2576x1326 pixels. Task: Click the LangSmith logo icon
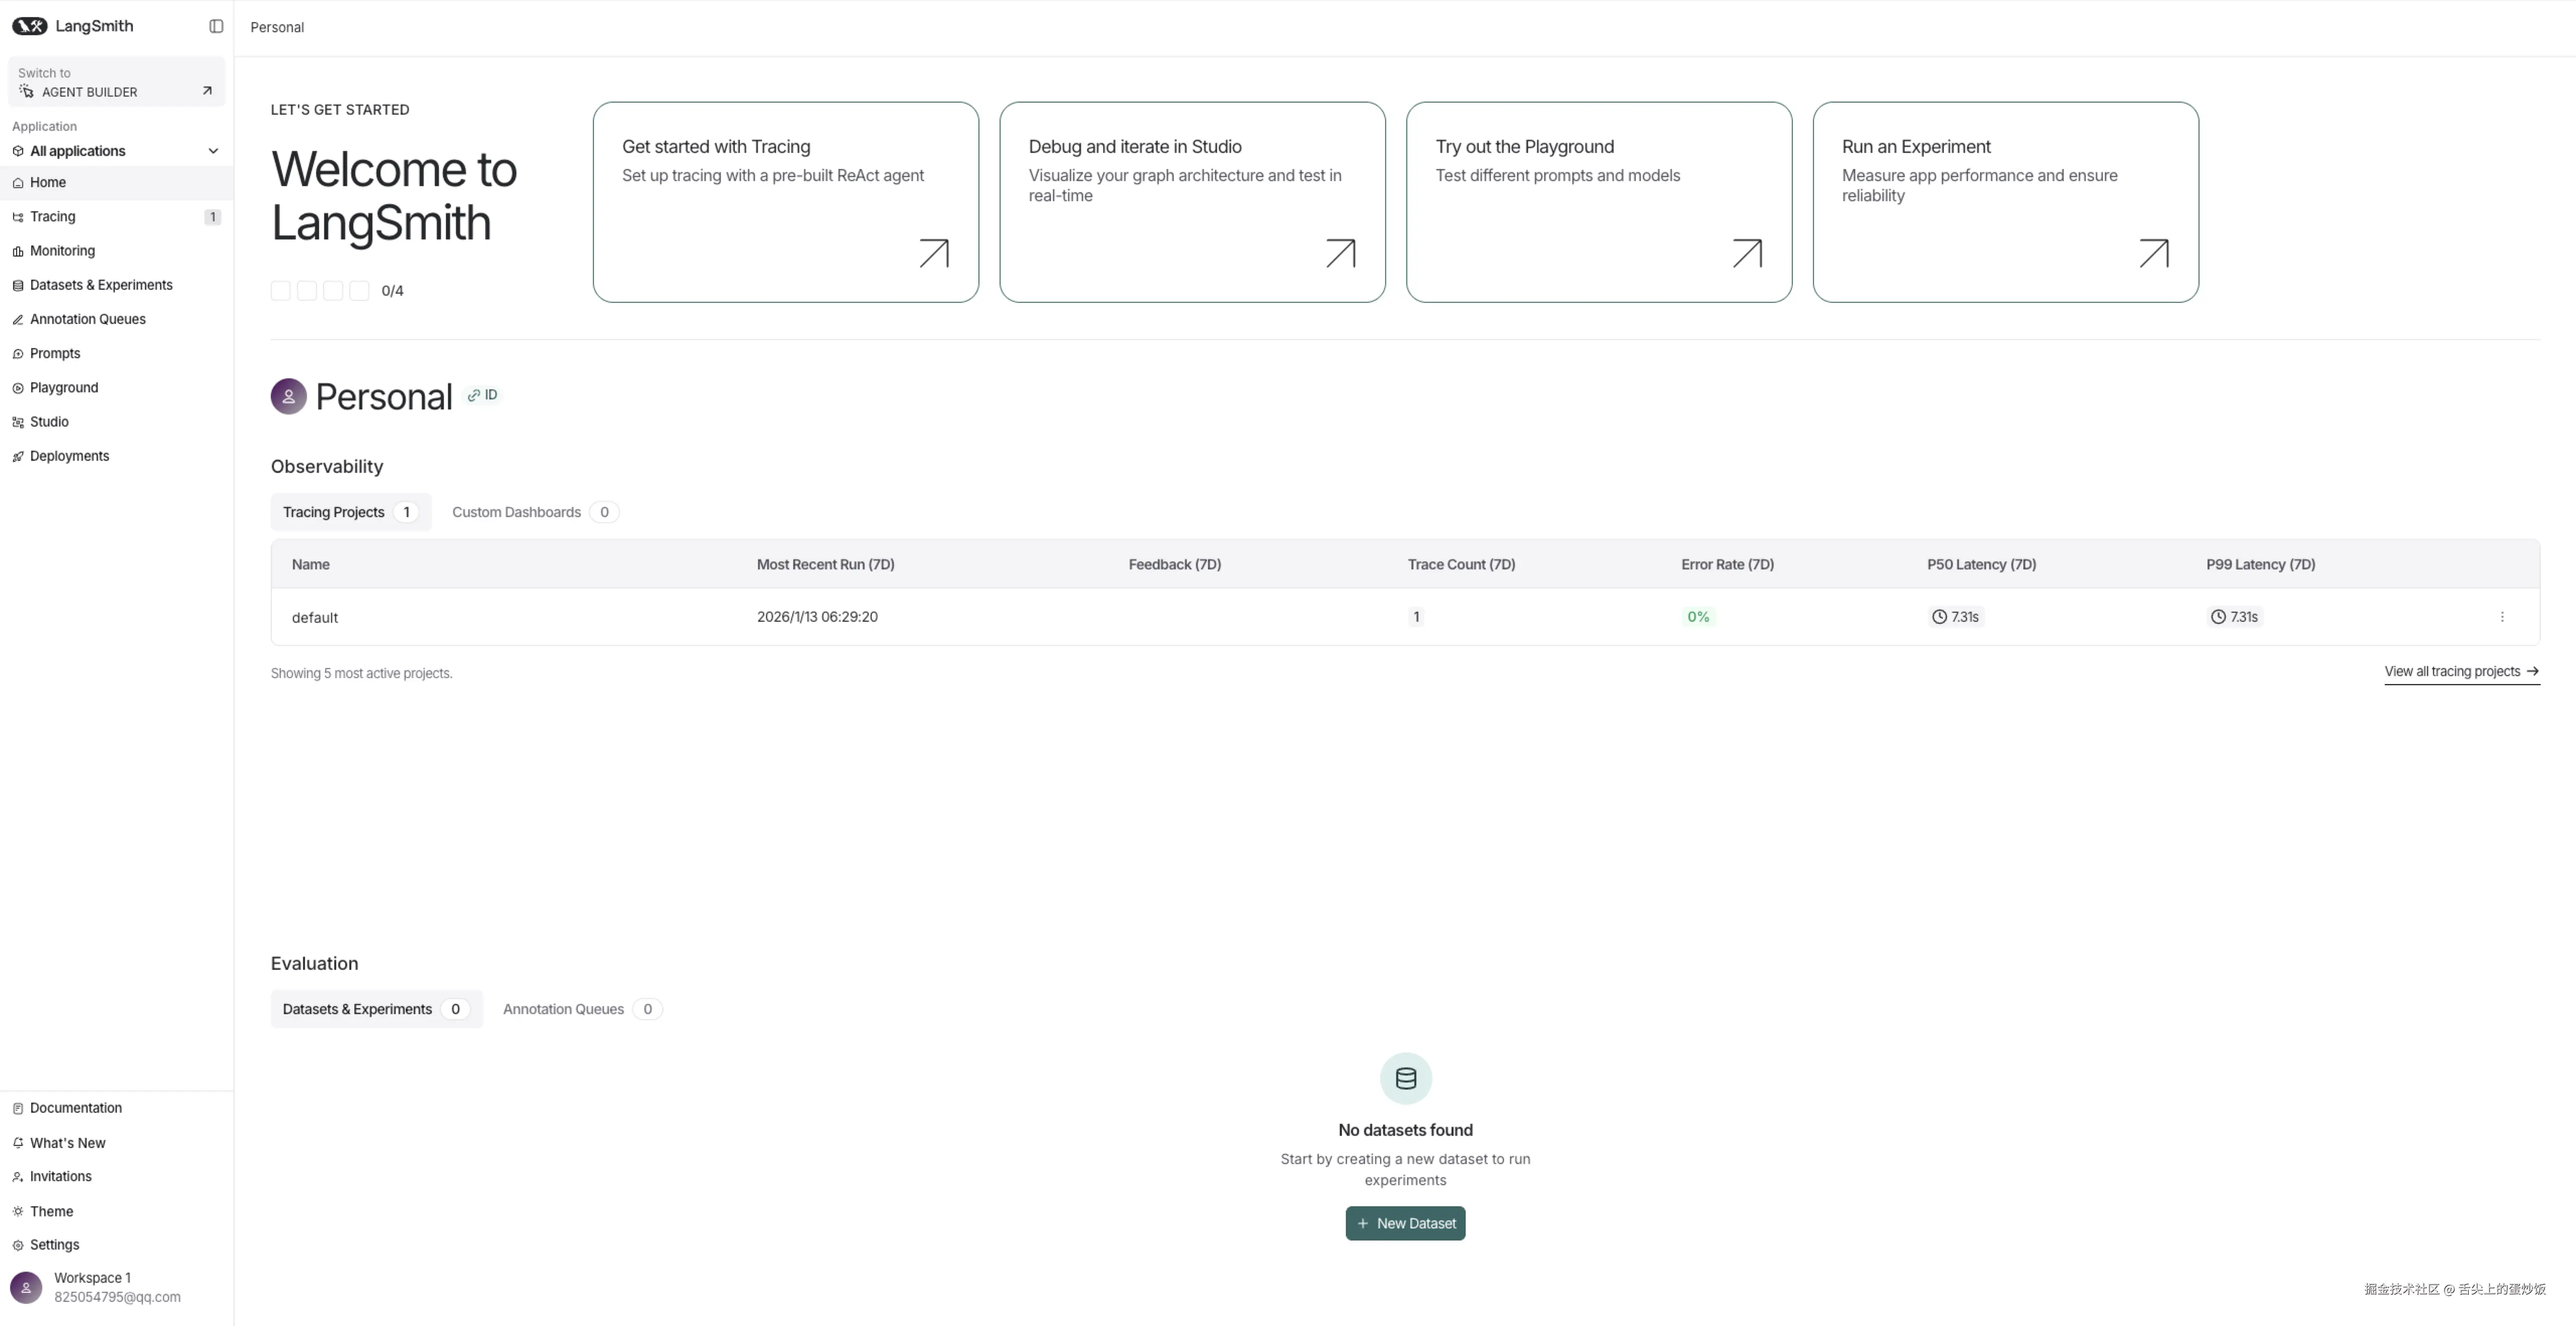pos(29,26)
